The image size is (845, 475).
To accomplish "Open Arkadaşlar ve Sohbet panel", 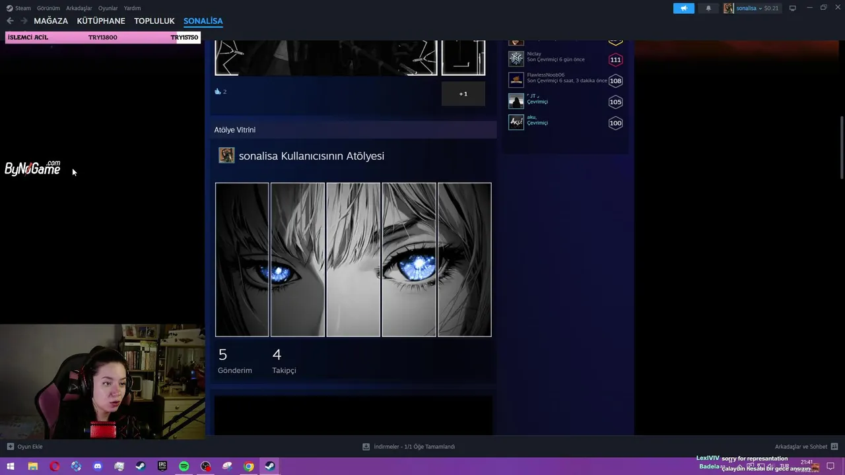I will click(806, 447).
